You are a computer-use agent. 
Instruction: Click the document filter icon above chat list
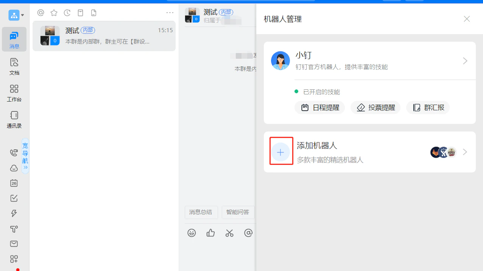coord(93,13)
